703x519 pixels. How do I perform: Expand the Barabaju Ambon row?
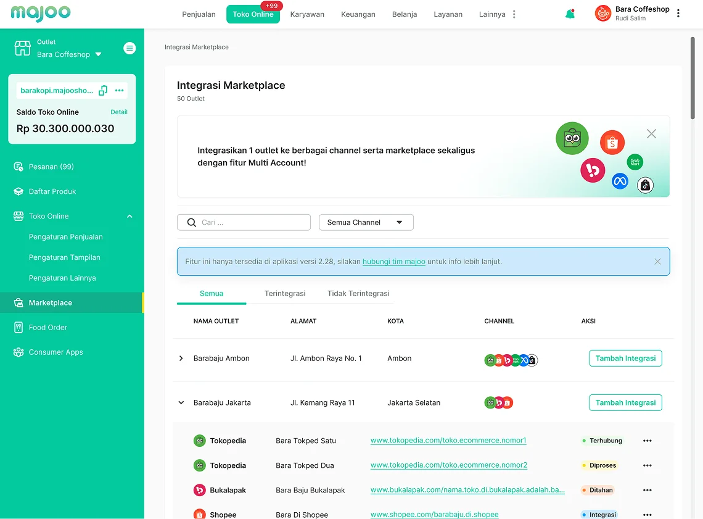coord(181,359)
